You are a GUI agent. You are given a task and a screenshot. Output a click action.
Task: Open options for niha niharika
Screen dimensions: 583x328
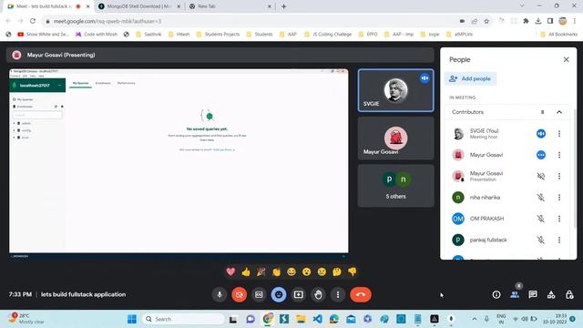coord(558,198)
